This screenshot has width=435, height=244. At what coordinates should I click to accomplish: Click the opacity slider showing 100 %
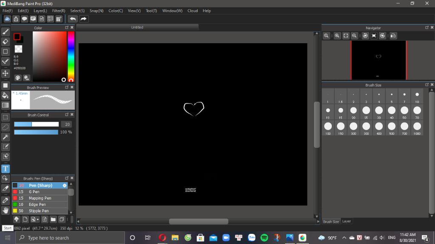point(36,132)
